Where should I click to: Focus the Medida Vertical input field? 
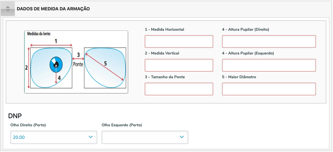pyautogui.click(x=179, y=65)
